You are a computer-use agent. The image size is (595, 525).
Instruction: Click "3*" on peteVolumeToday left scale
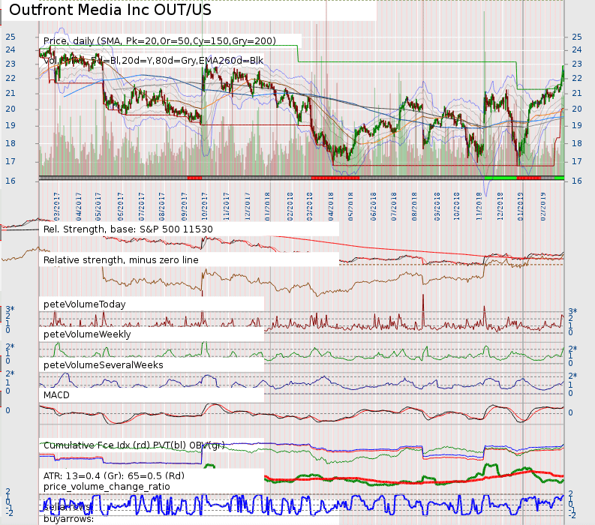pyautogui.click(x=10, y=310)
